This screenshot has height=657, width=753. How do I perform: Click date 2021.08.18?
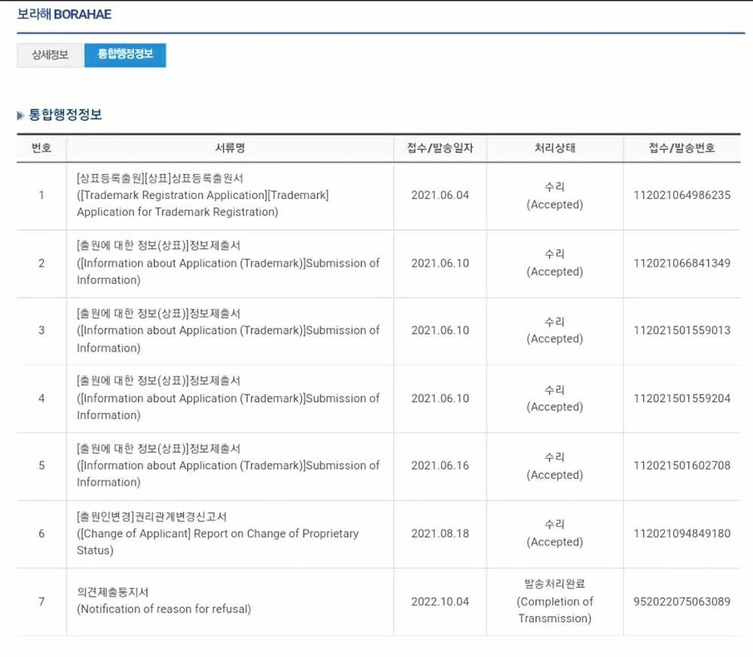pyautogui.click(x=440, y=533)
